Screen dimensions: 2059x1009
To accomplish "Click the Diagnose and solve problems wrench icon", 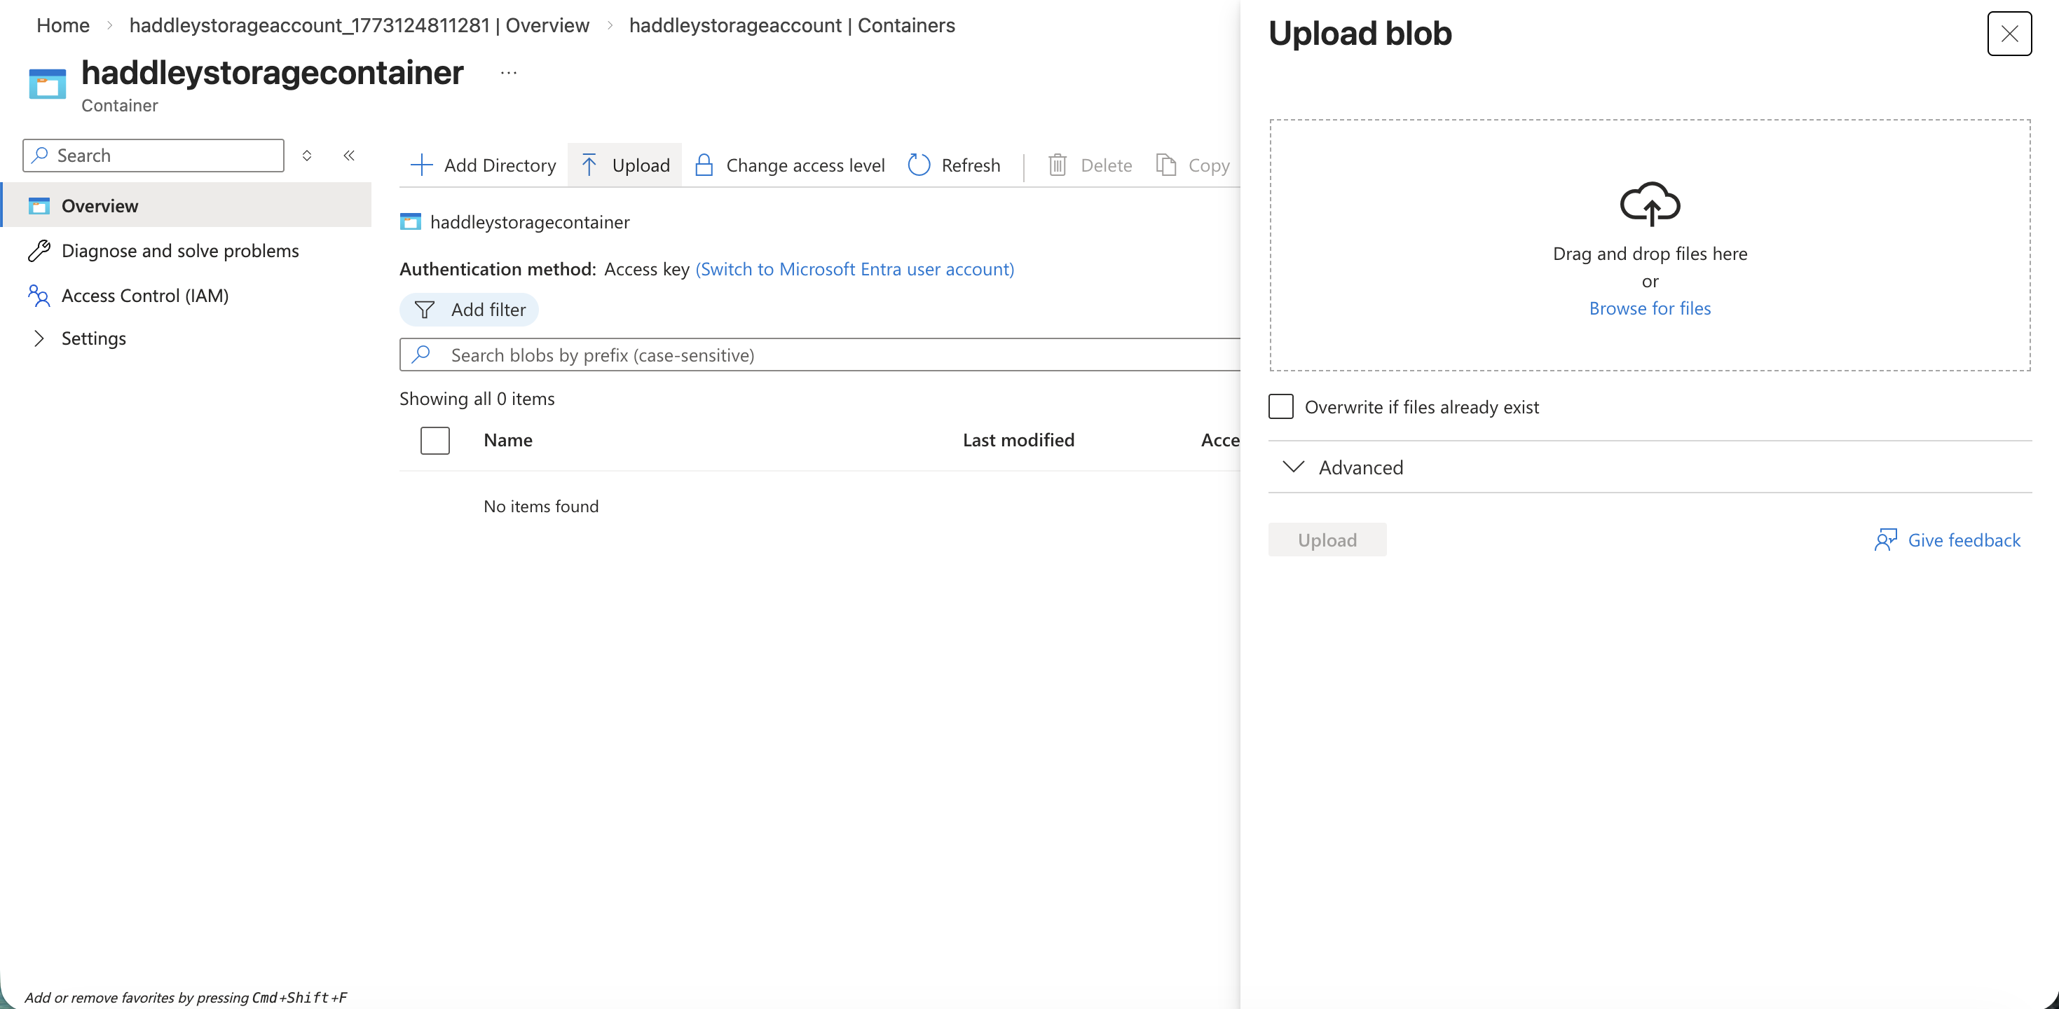I will tap(39, 250).
